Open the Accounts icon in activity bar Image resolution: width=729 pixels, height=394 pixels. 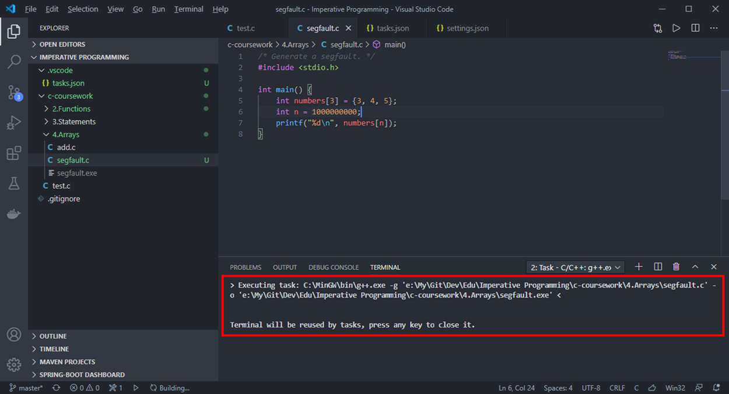click(x=14, y=335)
